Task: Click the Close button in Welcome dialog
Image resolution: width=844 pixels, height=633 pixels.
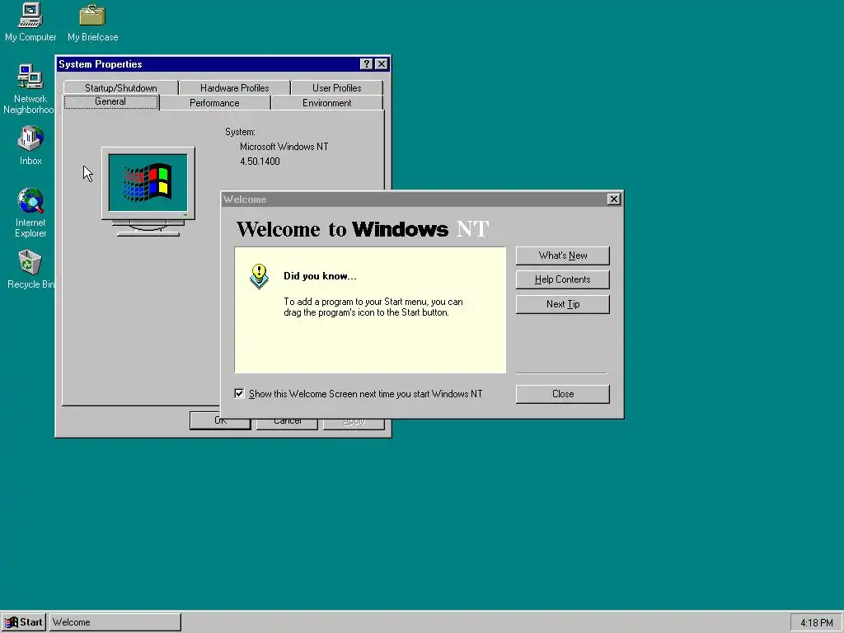Action: 562,394
